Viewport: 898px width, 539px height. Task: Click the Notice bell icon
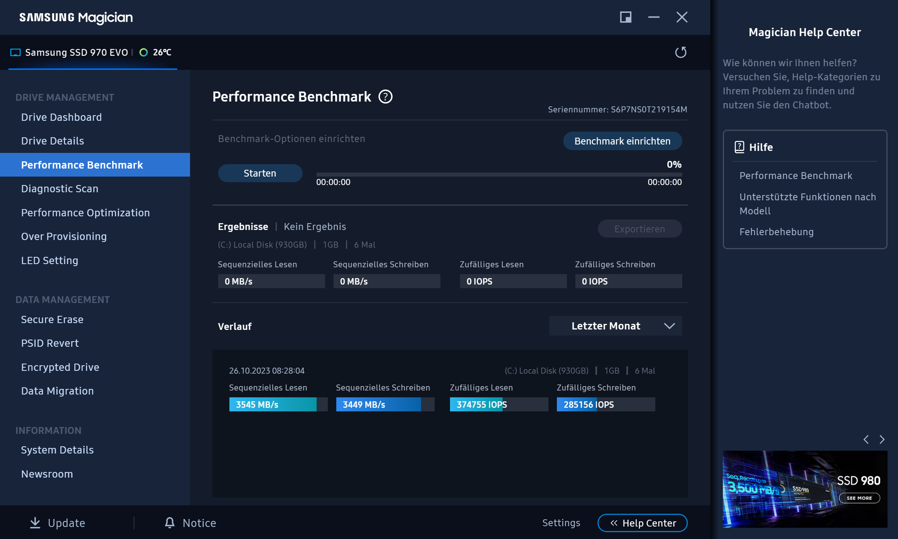[170, 523]
